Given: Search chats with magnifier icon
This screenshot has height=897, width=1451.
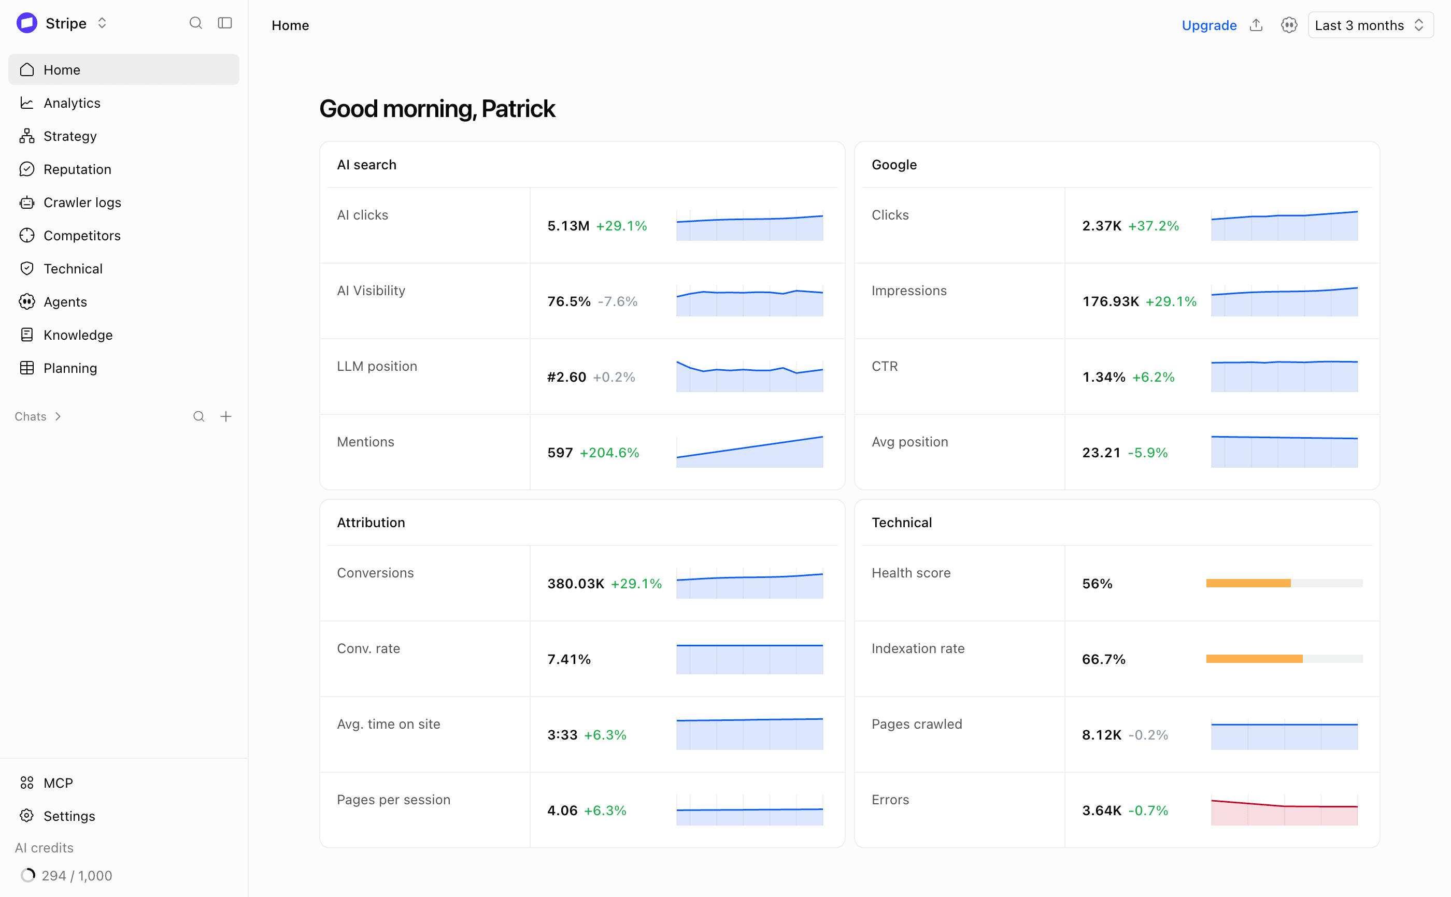Looking at the screenshot, I should pos(199,416).
